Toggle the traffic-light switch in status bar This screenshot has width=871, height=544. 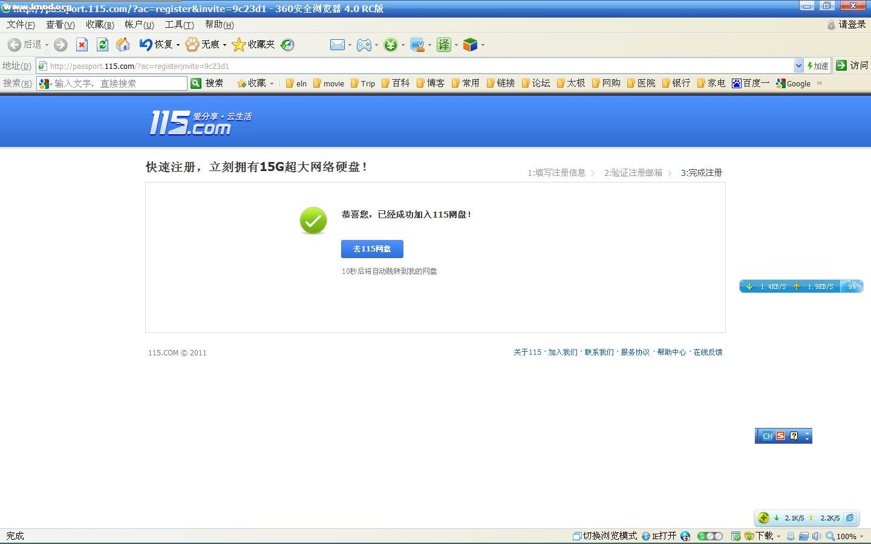[x=710, y=536]
